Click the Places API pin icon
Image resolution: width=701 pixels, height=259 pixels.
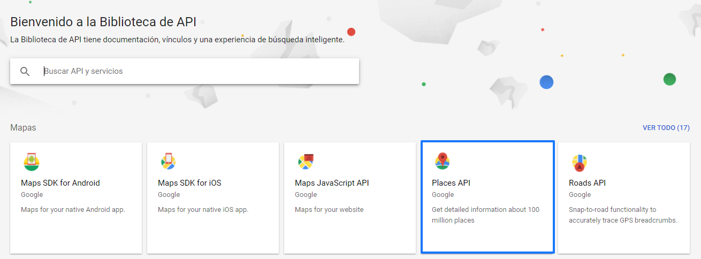443,161
